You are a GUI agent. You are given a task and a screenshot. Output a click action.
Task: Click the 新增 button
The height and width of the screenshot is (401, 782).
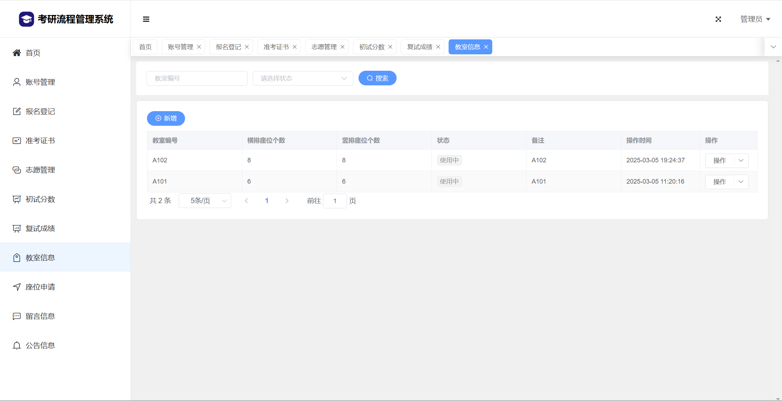pos(166,118)
